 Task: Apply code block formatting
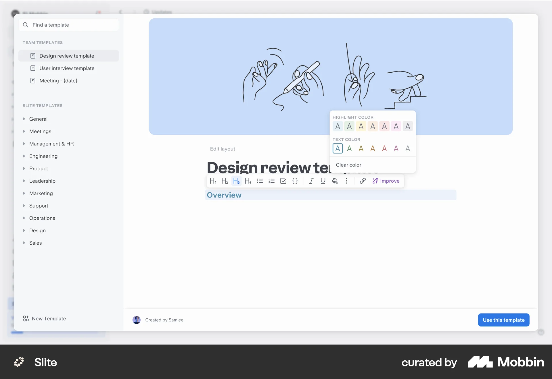click(x=295, y=181)
